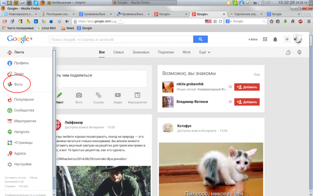Screen dimensions: 313x196
Task: Open the notifications bell
Action: tap(275, 39)
